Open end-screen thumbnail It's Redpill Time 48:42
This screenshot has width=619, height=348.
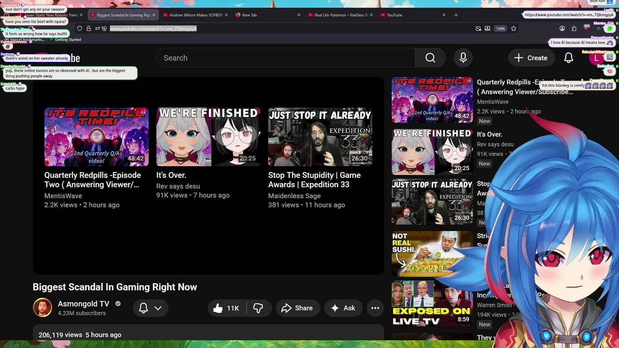pos(96,137)
